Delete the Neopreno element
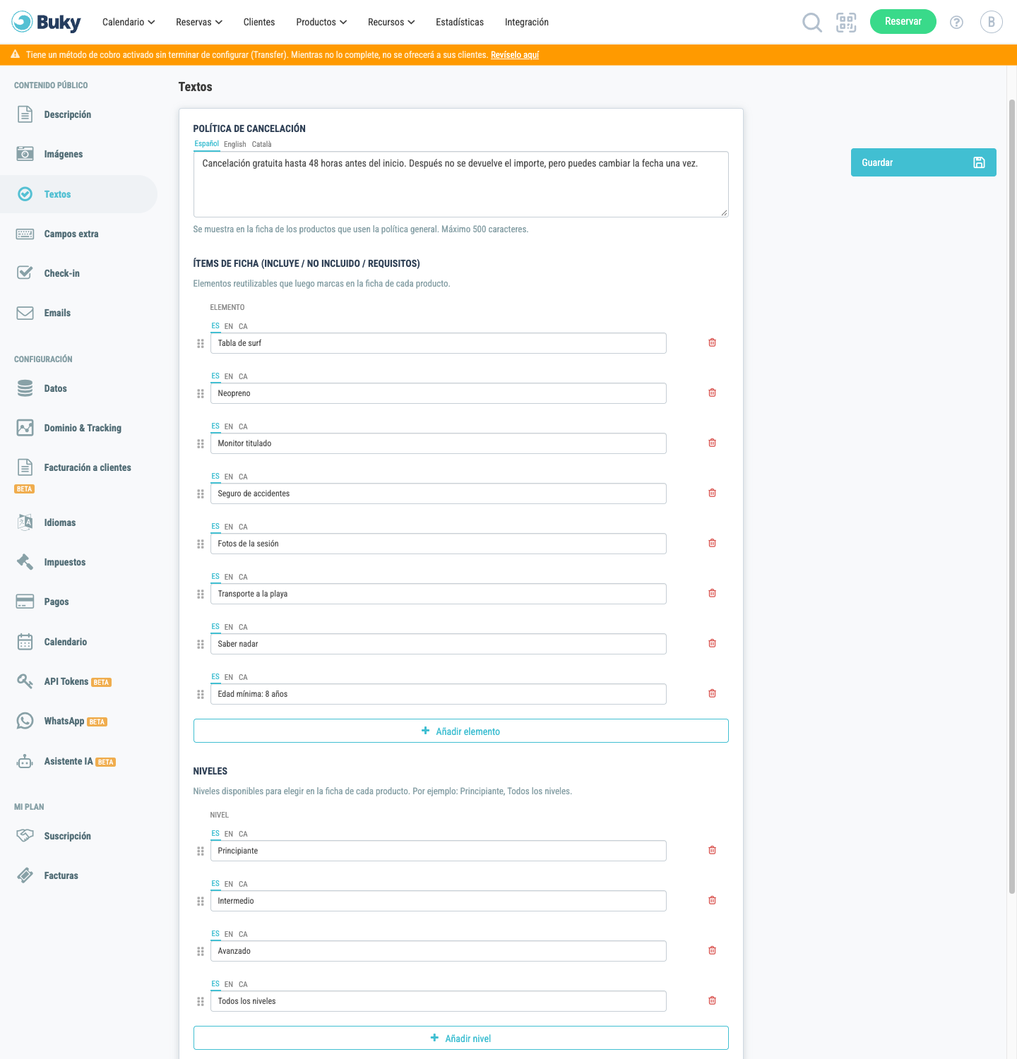 (x=712, y=393)
